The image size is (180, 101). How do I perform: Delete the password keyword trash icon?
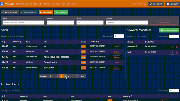(177, 47)
